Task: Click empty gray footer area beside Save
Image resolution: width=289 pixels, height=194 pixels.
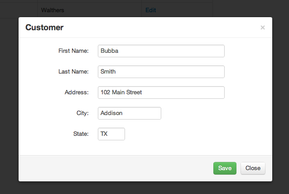Action: (116, 168)
